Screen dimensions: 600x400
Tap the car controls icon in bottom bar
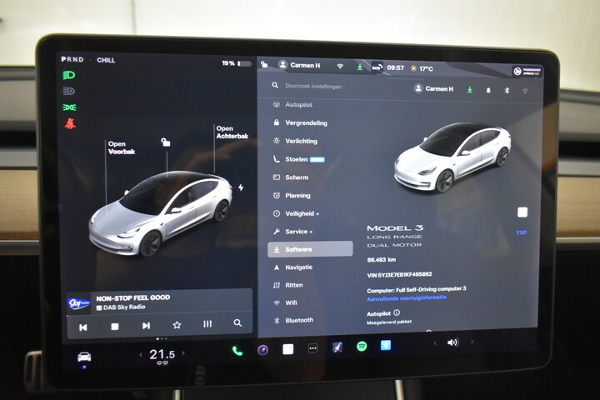click(84, 357)
